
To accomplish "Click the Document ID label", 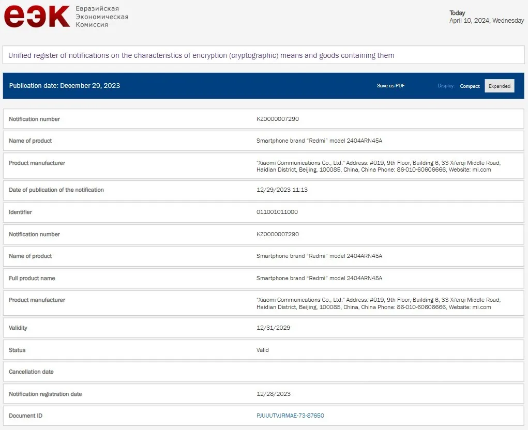I will pyautogui.click(x=25, y=416).
